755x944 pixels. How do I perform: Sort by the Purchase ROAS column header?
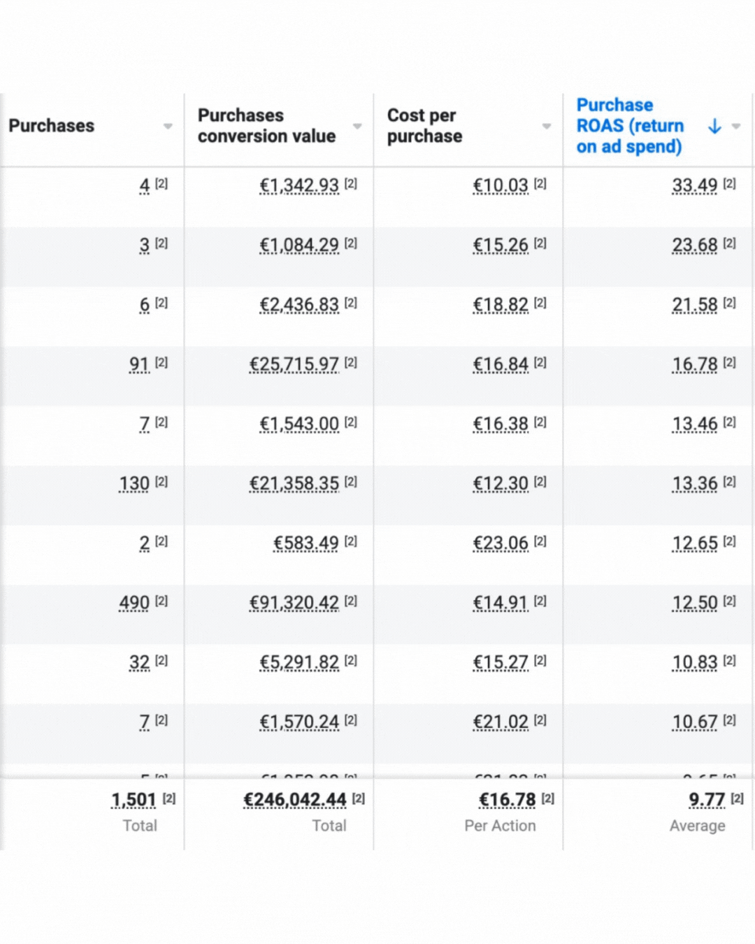[629, 126]
